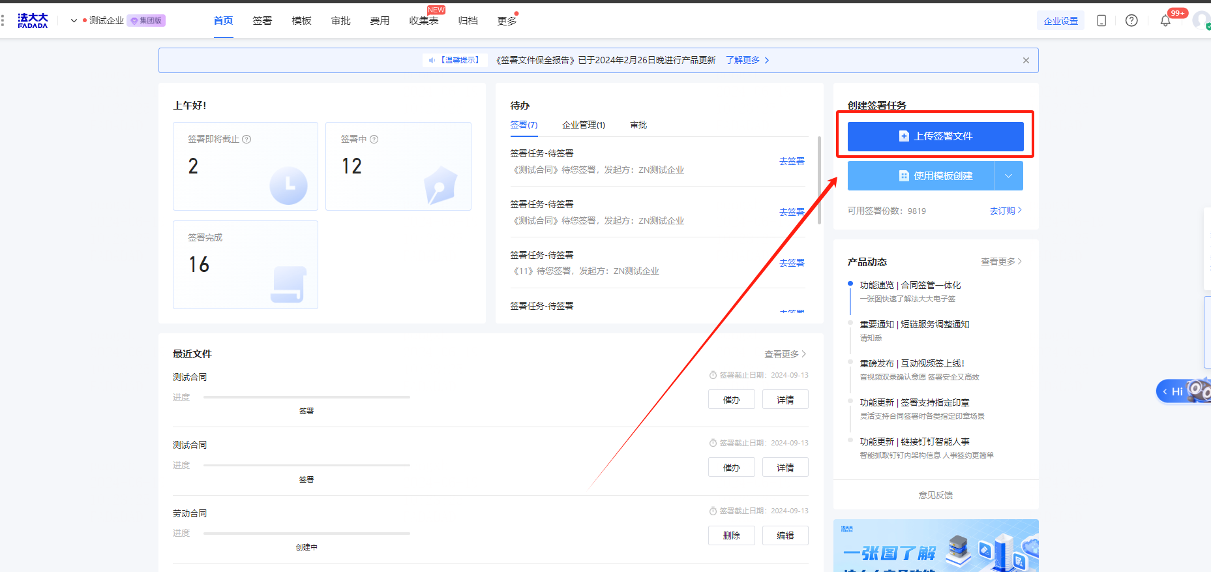Click 催办 for the first 测试合同
Screen dimensions: 1211x572
click(x=732, y=399)
